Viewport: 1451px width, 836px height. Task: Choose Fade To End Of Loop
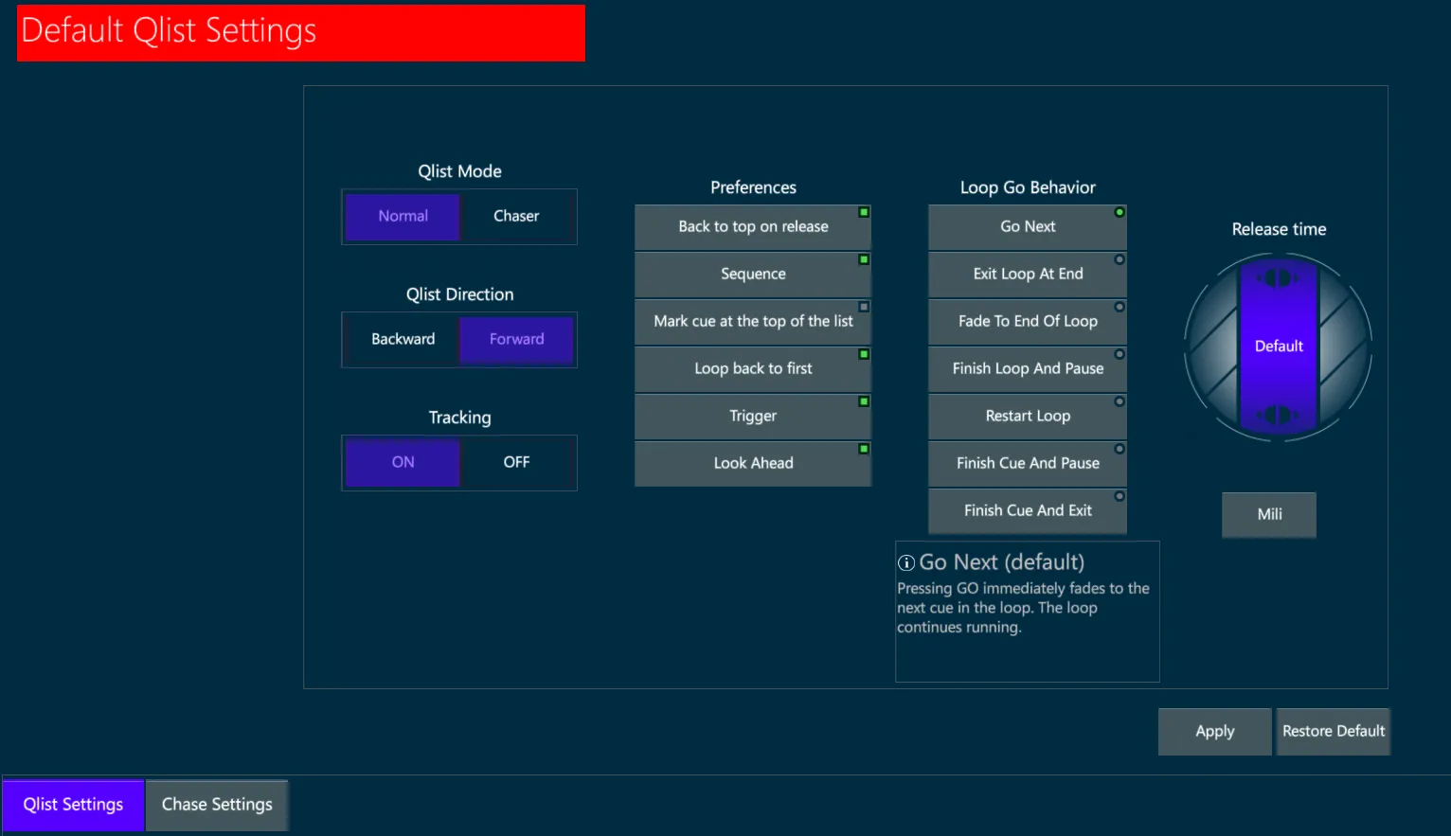click(x=1028, y=322)
